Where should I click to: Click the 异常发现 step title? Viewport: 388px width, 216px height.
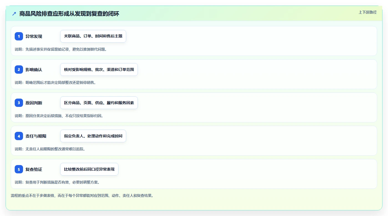coord(34,36)
